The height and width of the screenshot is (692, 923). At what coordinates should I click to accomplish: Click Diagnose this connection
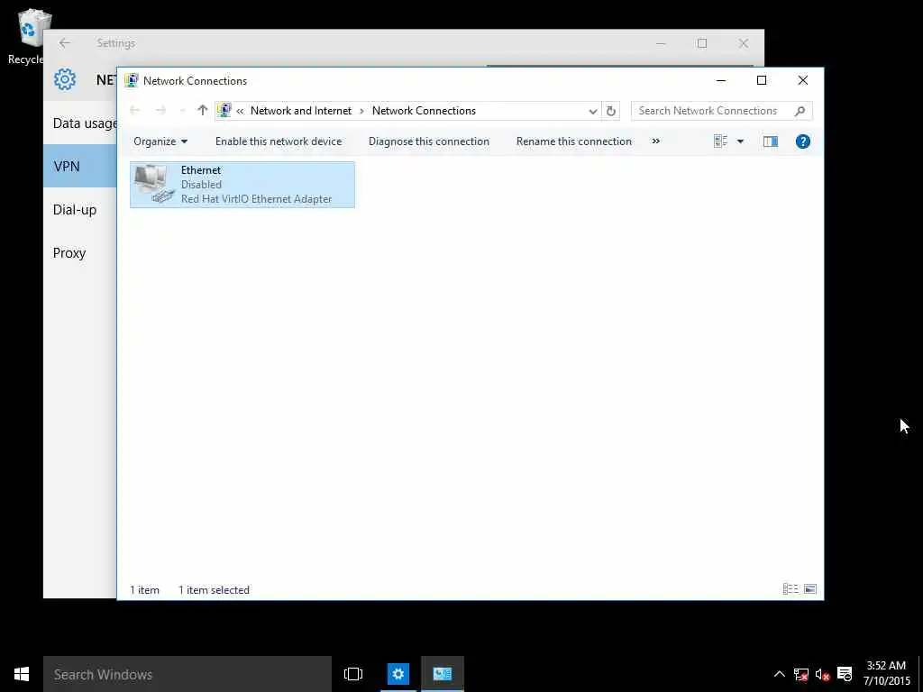(x=428, y=141)
